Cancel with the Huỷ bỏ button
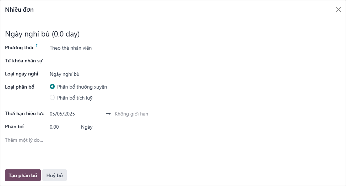Viewport: 346px width, 186px height. [54, 175]
